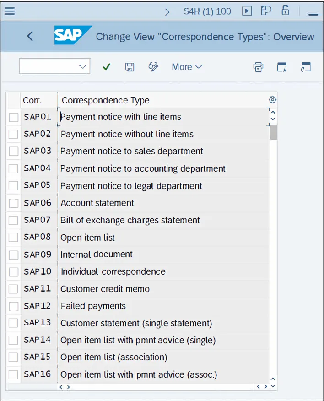Click the Corr. column header
This screenshot has width=324, height=401.
[x=39, y=100]
